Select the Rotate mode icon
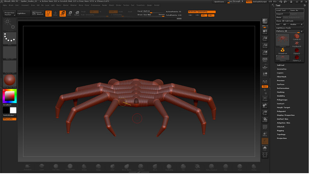This screenshot has width=309, height=190. click(77, 14)
